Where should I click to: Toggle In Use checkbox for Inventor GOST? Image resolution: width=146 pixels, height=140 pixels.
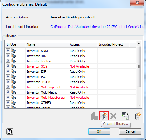8,66
